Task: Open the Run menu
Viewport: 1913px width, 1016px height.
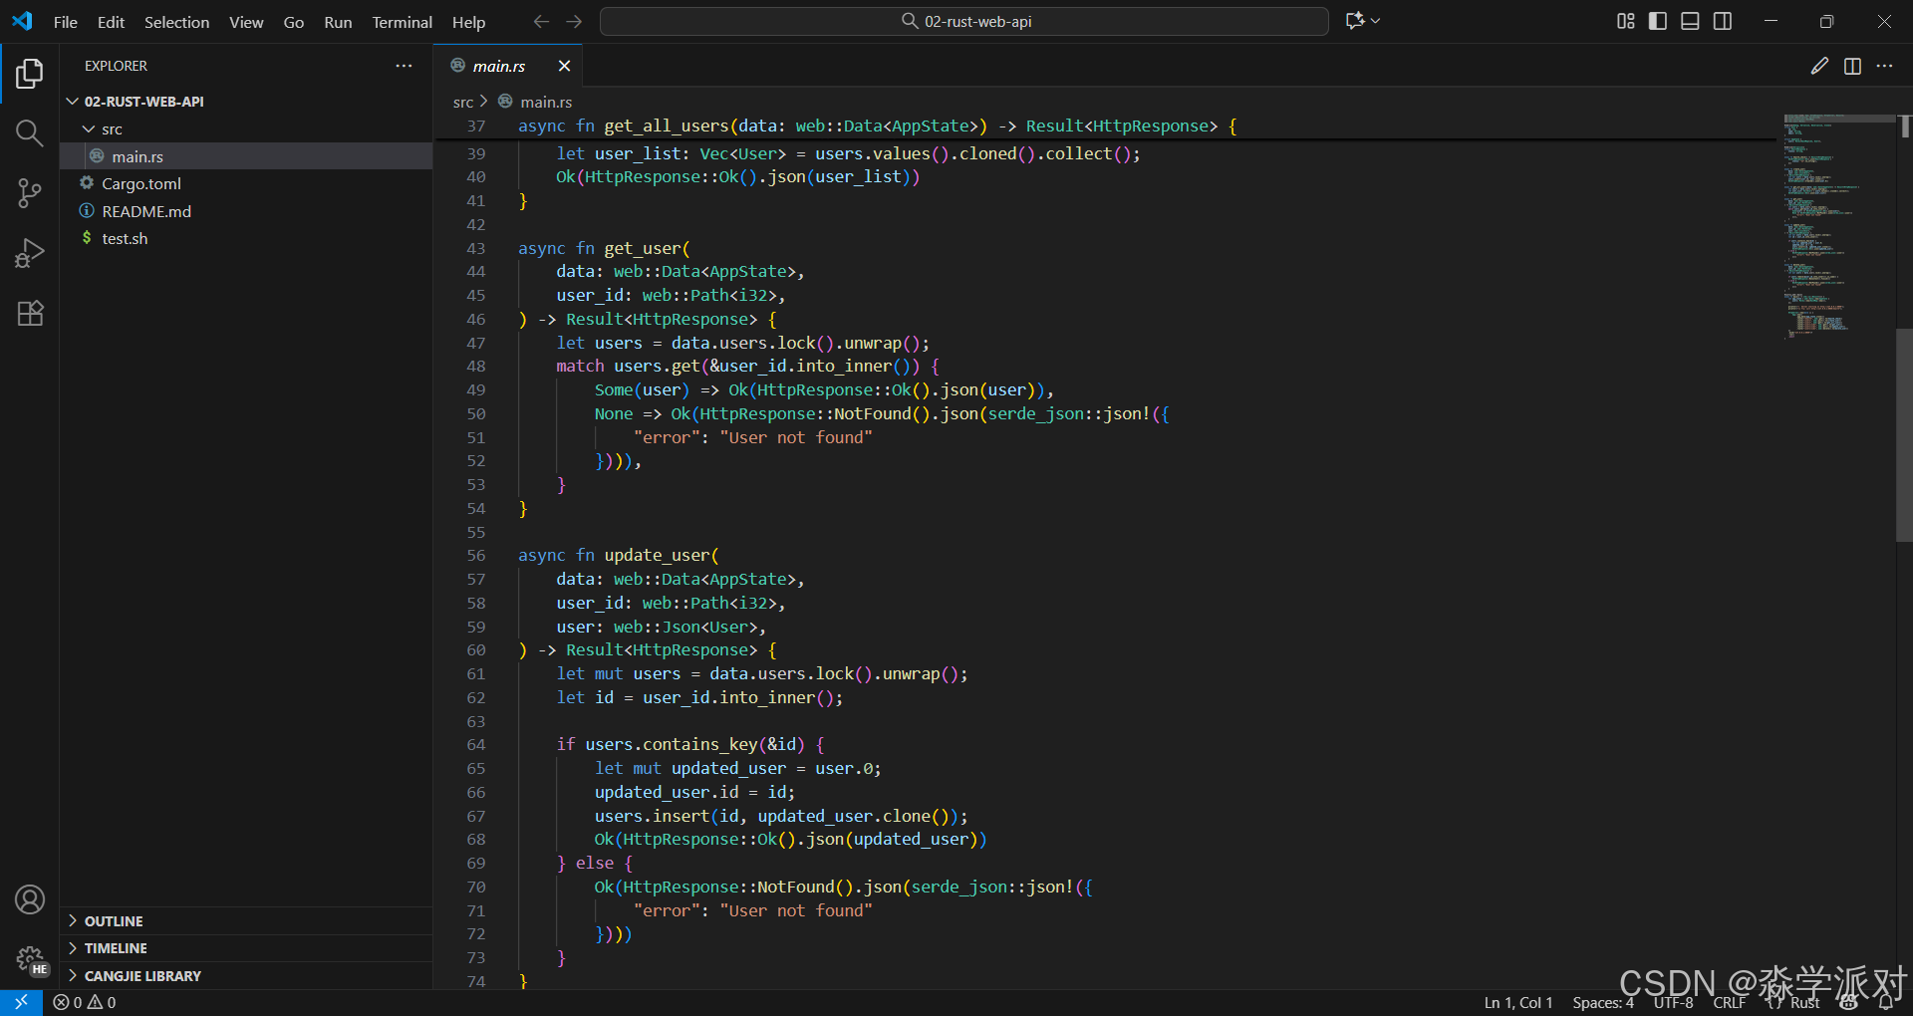Action: [x=338, y=22]
